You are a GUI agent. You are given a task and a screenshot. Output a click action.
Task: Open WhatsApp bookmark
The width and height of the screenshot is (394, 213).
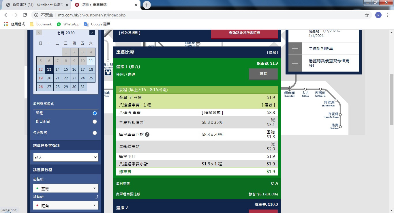pyautogui.click(x=68, y=24)
